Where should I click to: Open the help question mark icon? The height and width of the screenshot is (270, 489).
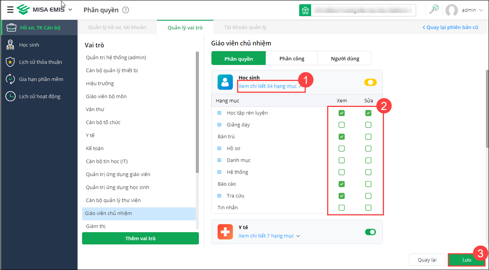(126, 10)
